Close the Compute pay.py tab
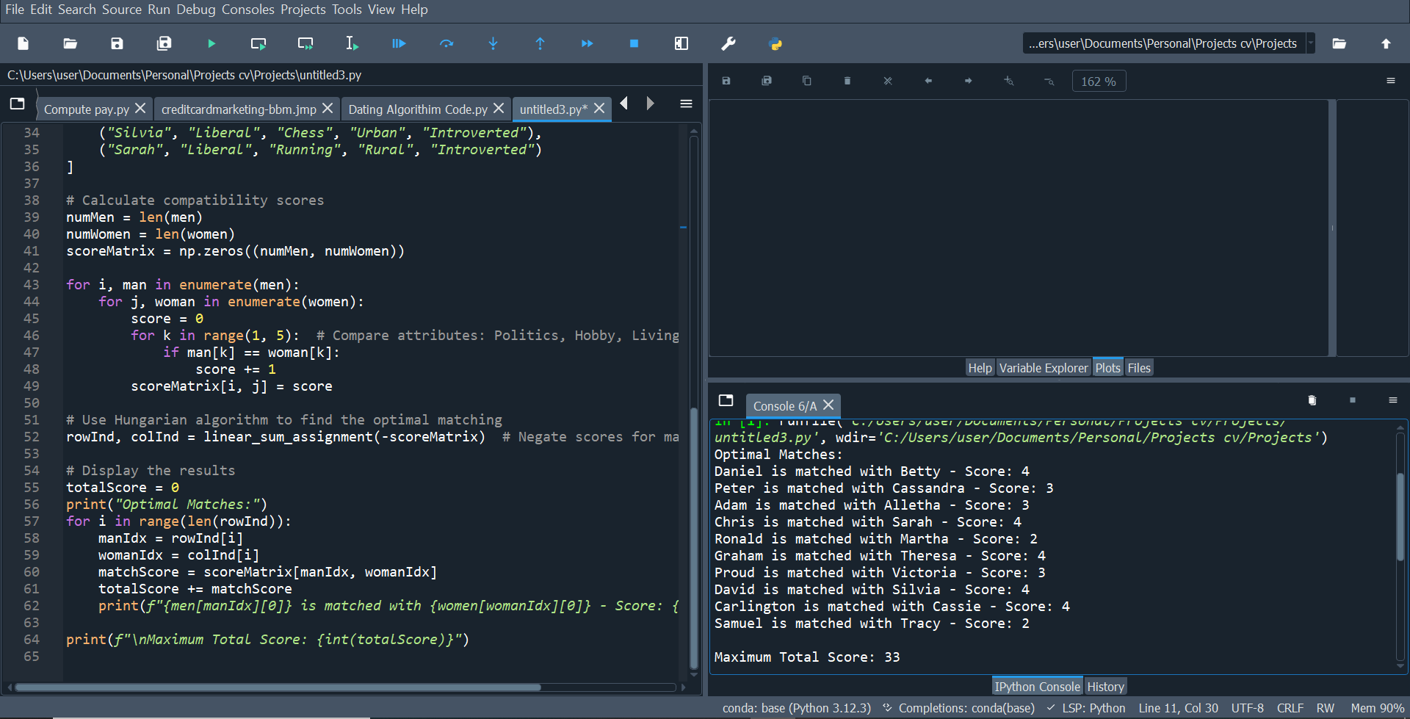The height and width of the screenshot is (719, 1410). click(140, 109)
